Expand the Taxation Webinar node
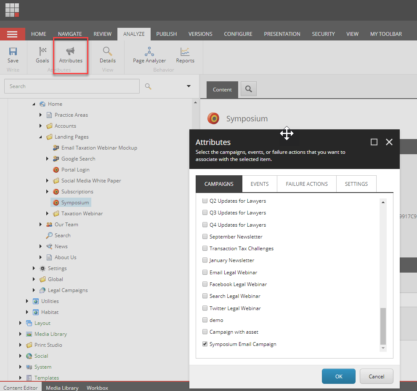 pos(47,213)
